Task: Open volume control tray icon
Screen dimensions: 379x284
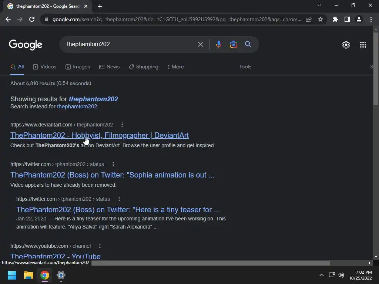Action: coord(341,275)
